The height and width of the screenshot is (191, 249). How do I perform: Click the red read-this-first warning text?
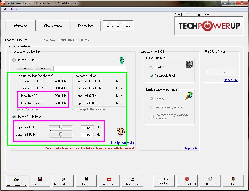(89, 148)
